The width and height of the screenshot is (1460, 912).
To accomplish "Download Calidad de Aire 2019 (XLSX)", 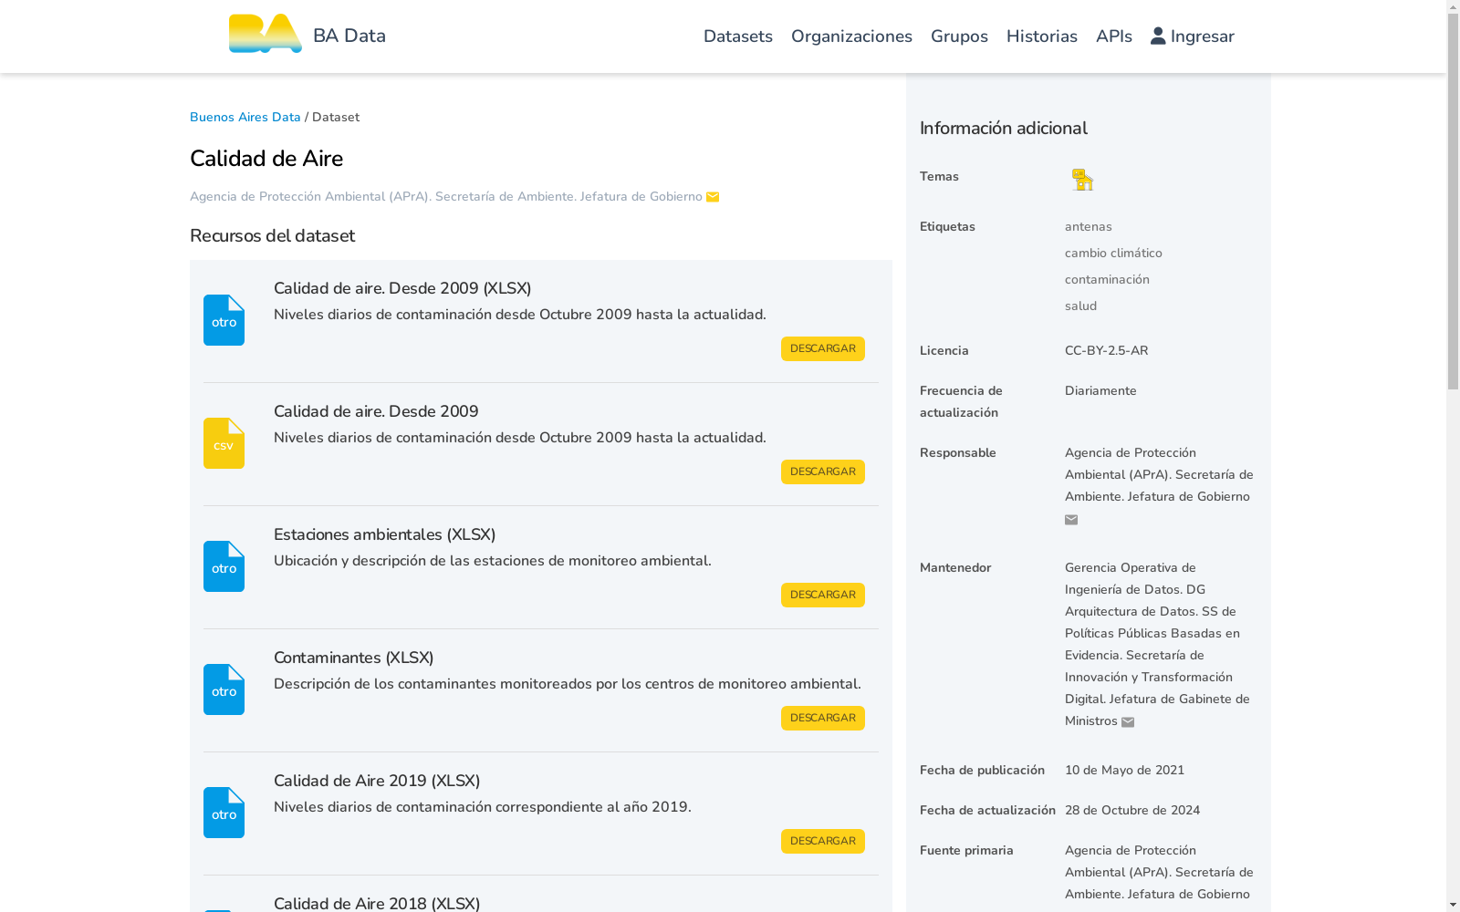I will 823,841.
